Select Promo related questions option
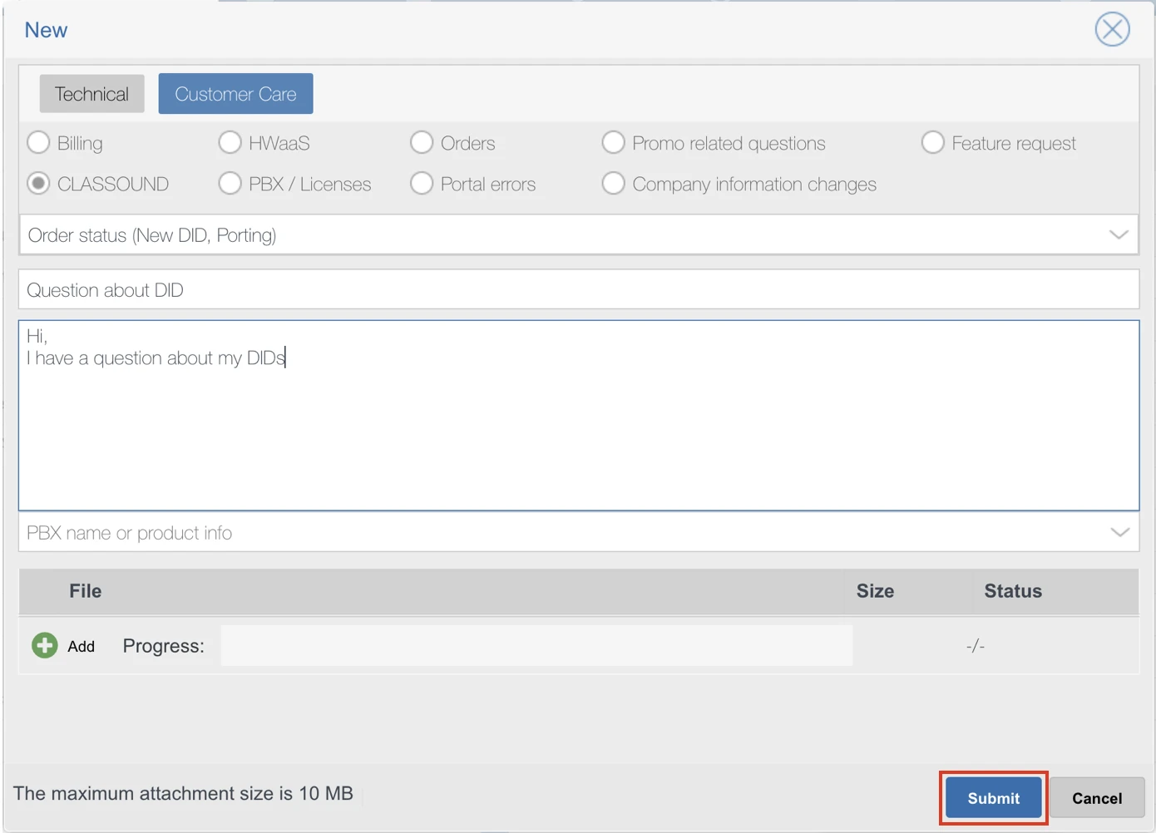This screenshot has width=1156, height=833. (x=614, y=143)
